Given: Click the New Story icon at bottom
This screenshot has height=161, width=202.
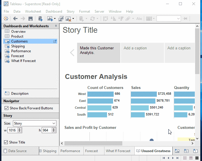Looking at the screenshot, I should coord(196,151).
